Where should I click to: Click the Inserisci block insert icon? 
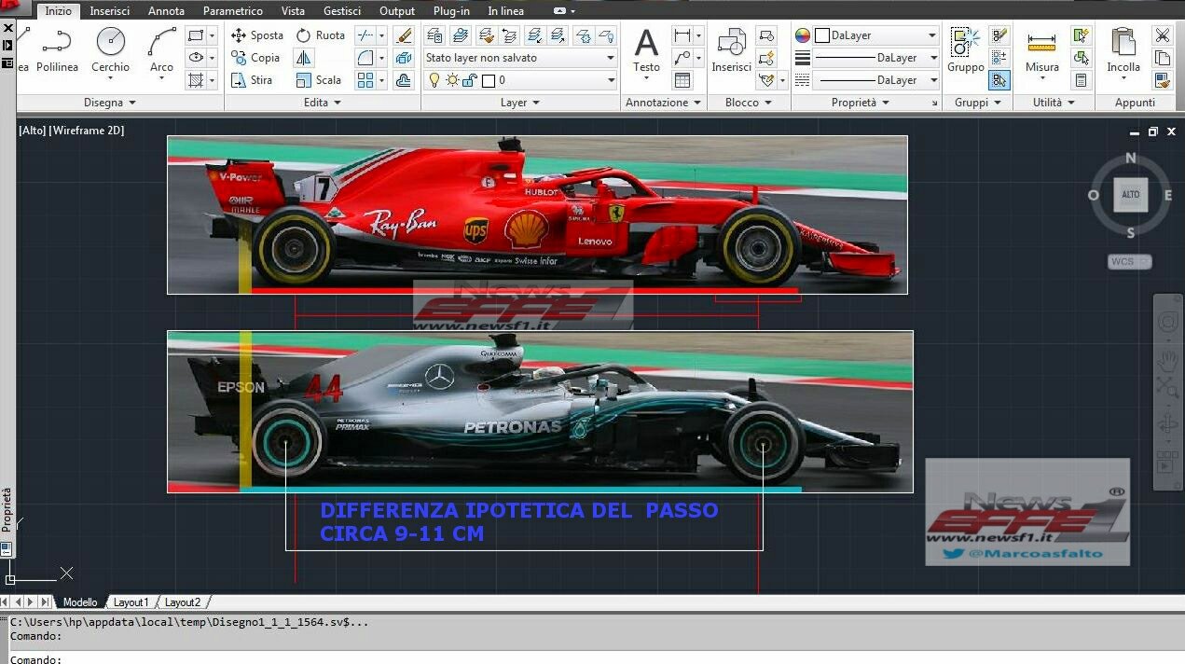[x=731, y=50]
